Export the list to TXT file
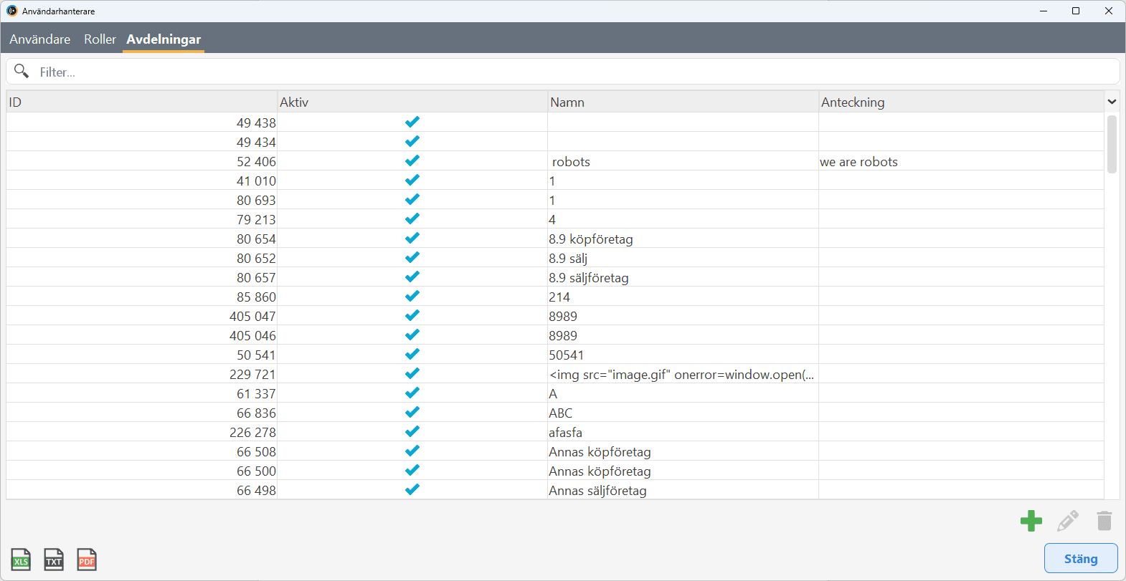 pyautogui.click(x=54, y=560)
